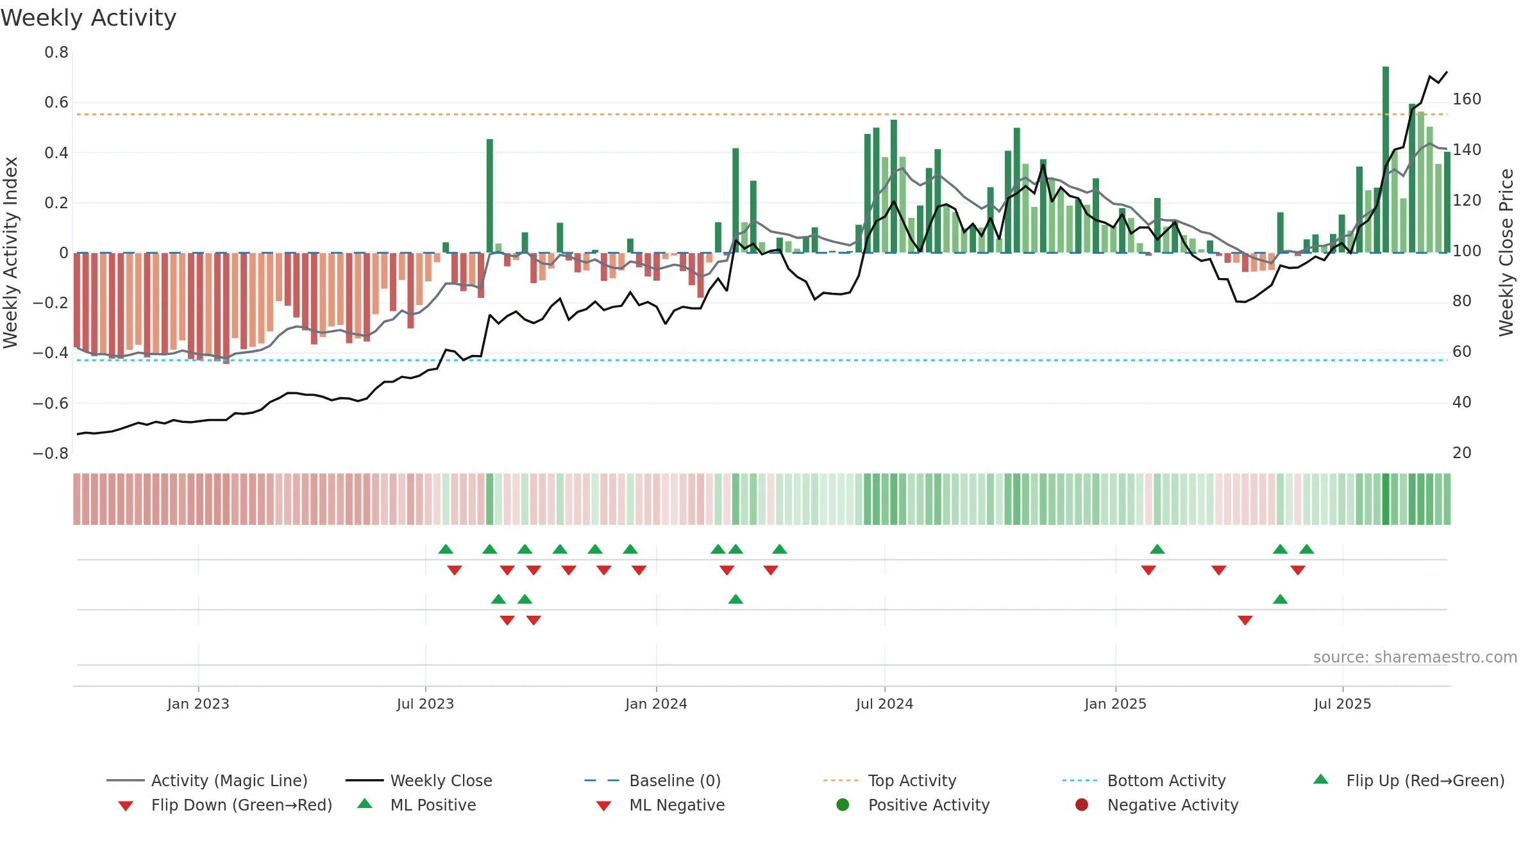Click the −0.8 activity index tick label
This screenshot has height=865, width=1539.
pyautogui.click(x=51, y=454)
